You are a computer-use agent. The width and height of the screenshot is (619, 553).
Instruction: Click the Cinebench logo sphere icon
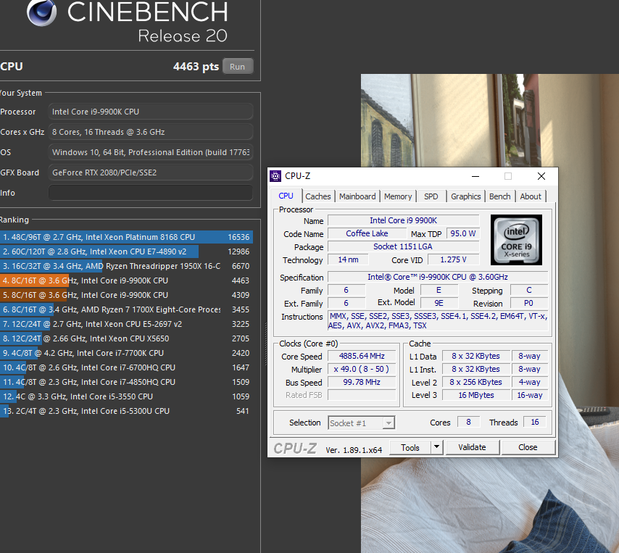point(42,12)
